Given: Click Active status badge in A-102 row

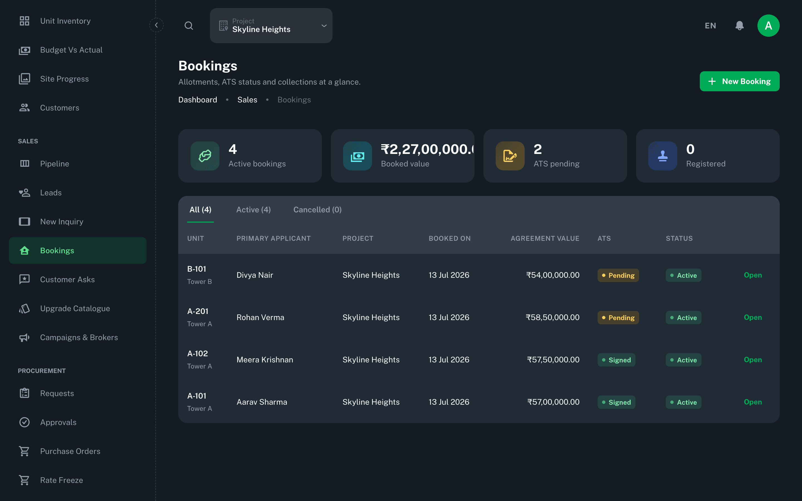Looking at the screenshot, I should coord(683,360).
